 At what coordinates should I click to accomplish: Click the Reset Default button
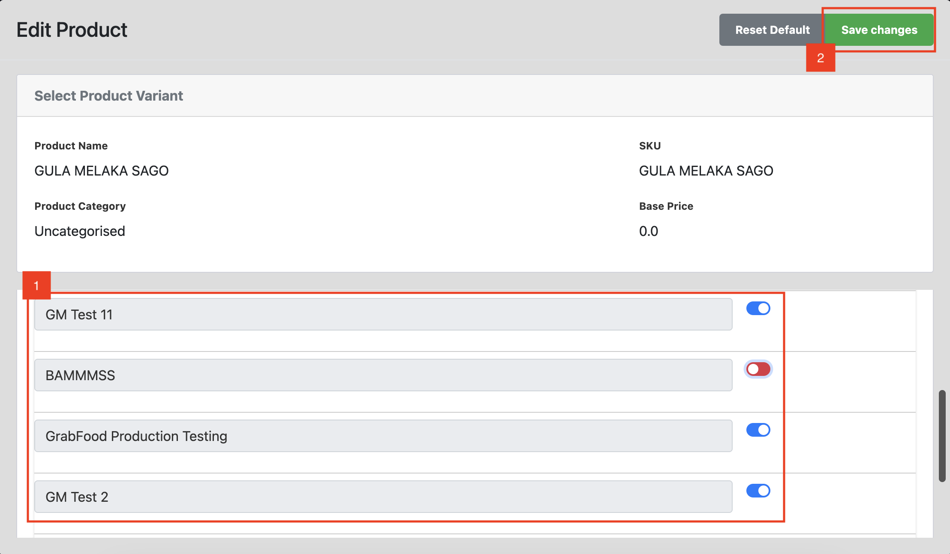pyautogui.click(x=772, y=30)
